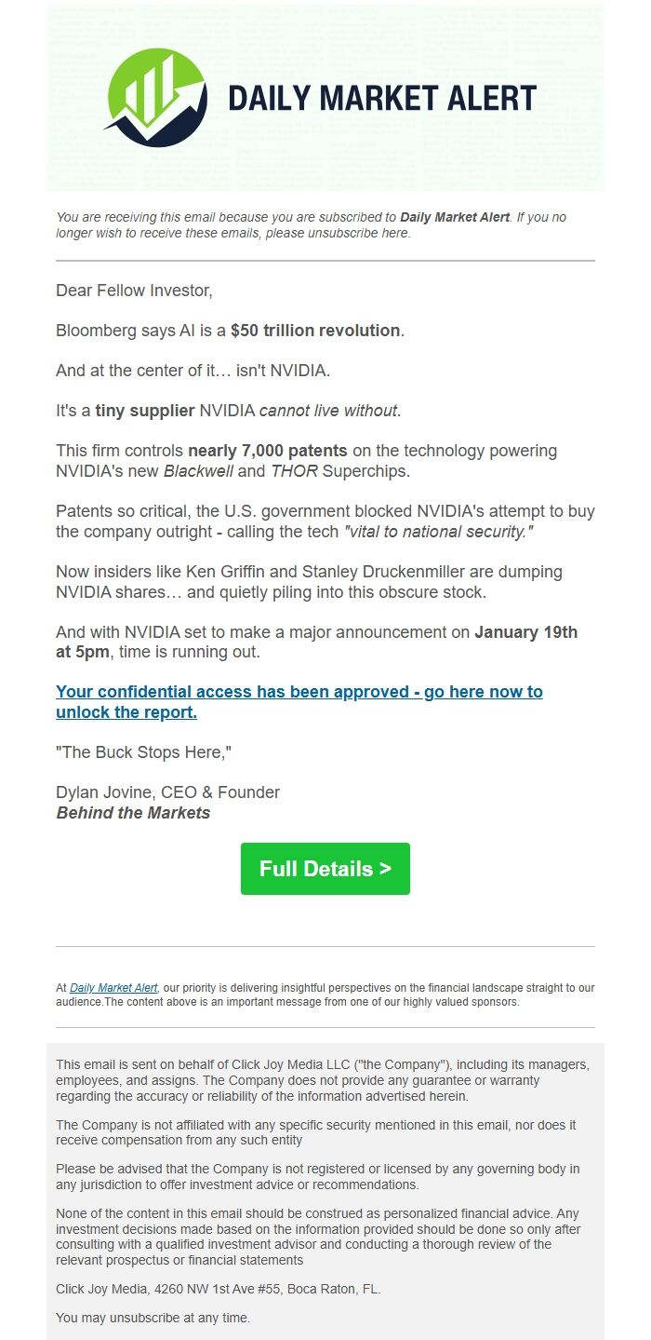The width and height of the screenshot is (651, 1340).
Task: Click the You may unsubscribe at any time text
Action: [x=152, y=1318]
